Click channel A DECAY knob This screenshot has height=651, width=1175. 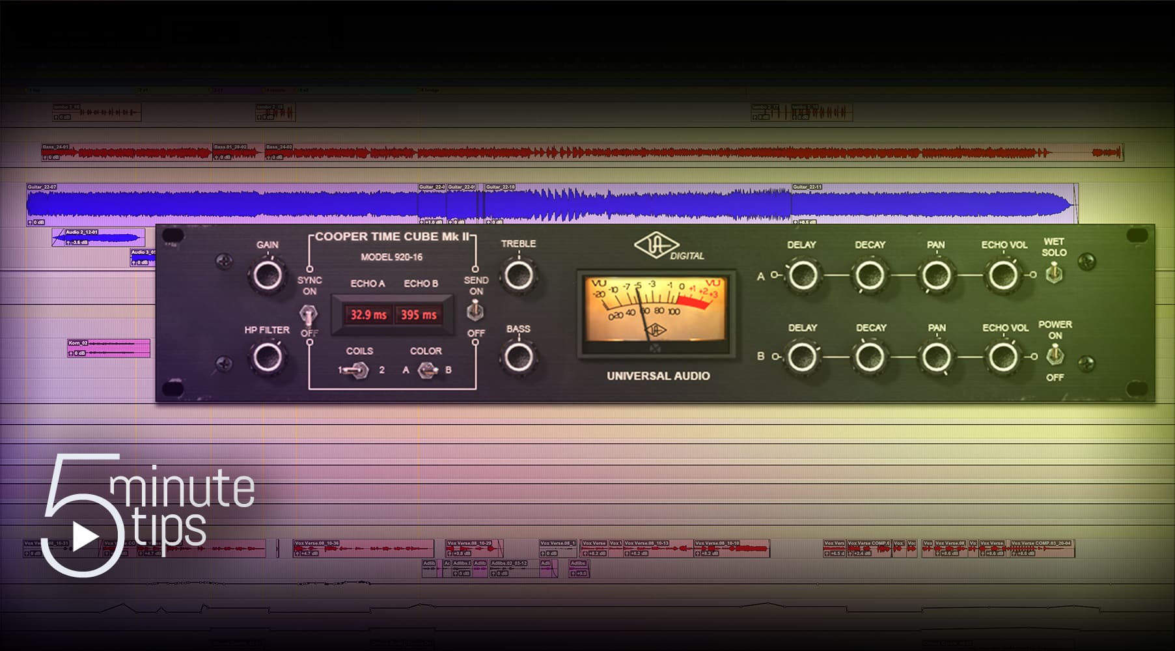[x=870, y=275]
